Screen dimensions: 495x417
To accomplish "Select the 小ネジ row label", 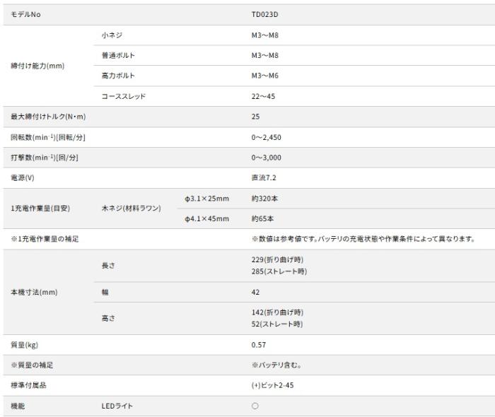I will [112, 35].
